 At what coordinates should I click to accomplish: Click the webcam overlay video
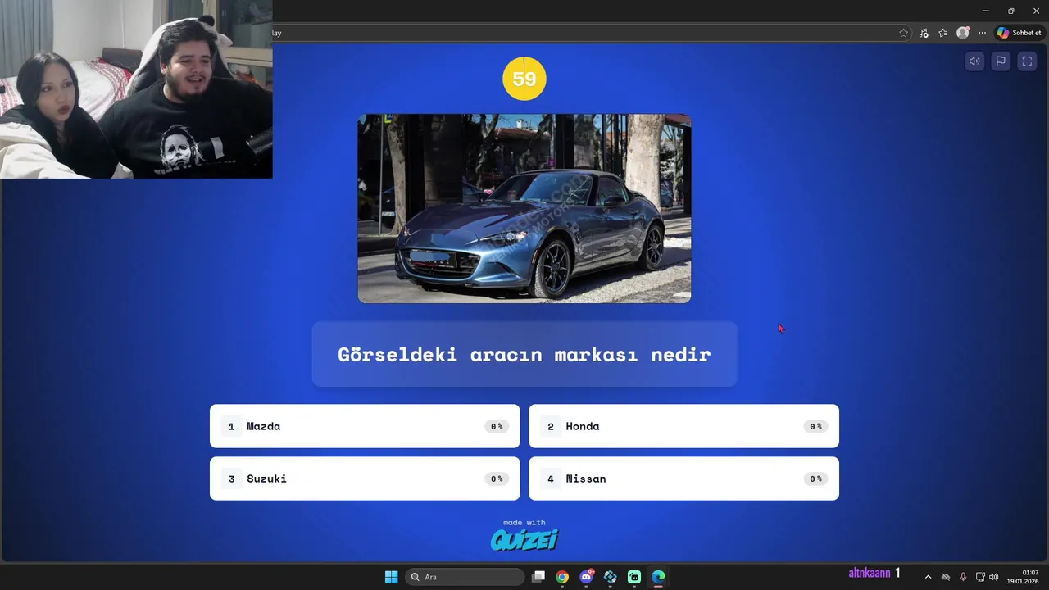click(x=136, y=89)
